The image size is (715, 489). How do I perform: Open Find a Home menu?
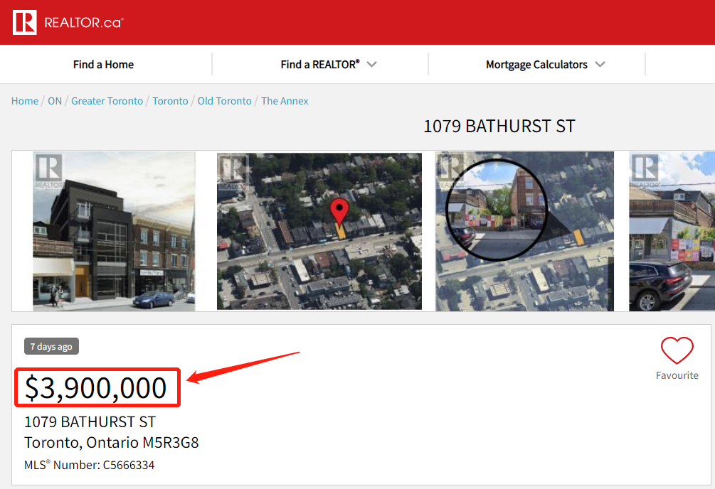coord(103,64)
